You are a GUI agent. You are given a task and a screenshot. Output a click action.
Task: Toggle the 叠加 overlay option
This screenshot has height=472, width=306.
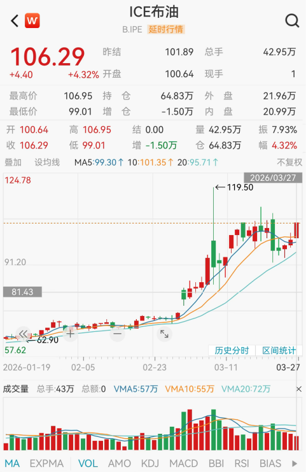[13, 162]
